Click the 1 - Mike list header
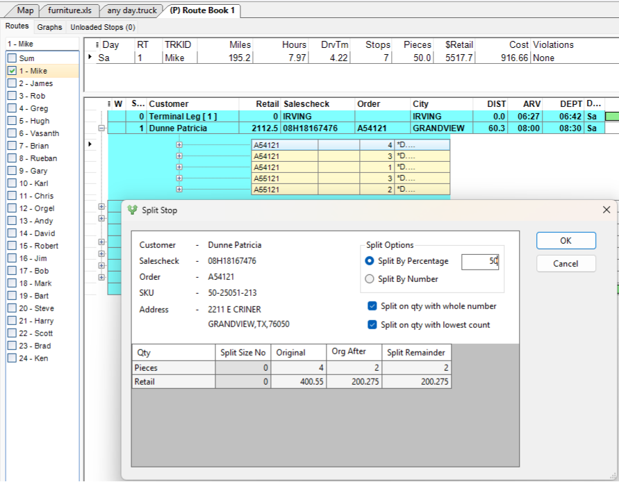 tap(42, 44)
